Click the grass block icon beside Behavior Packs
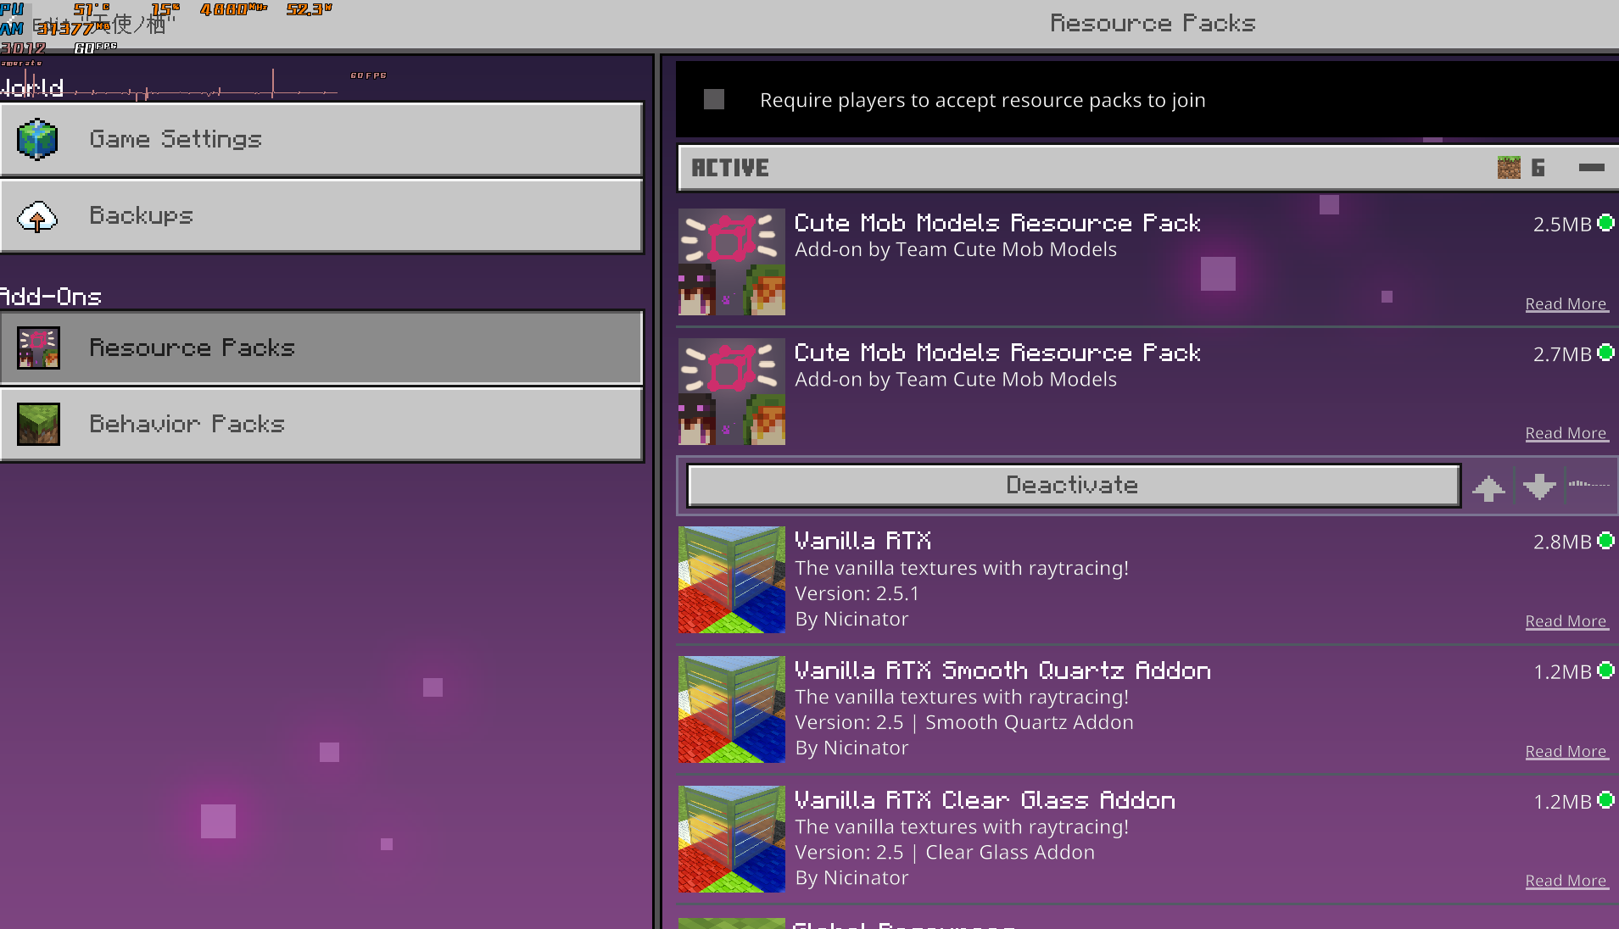1619x929 pixels. click(x=38, y=424)
